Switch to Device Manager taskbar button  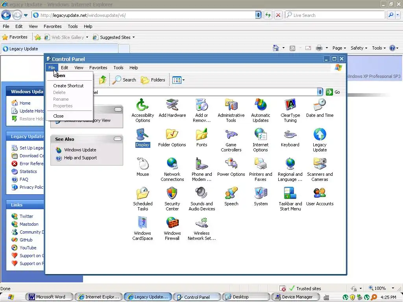click(x=296, y=297)
